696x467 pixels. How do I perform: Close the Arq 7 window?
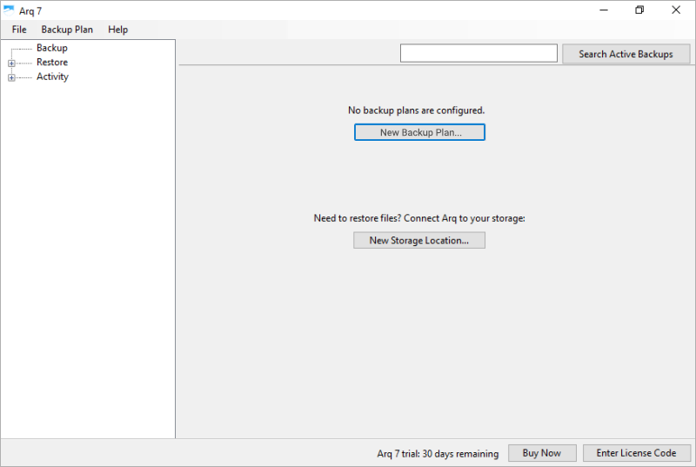(676, 10)
